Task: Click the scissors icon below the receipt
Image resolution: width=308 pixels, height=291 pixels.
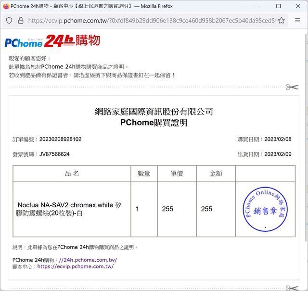Action: point(292,287)
